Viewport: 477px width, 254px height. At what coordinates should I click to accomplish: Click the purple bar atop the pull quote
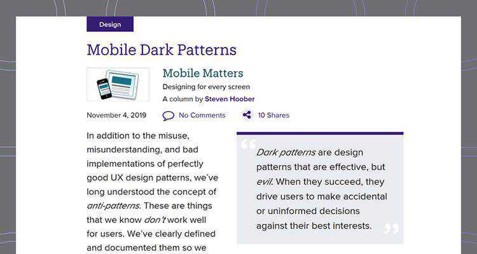click(320, 133)
